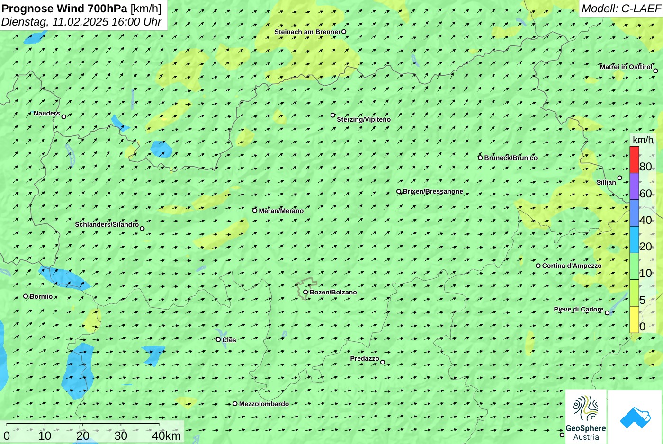Click the 'Pieve di Cadore' label
The image size is (663, 444).
[x=579, y=309]
